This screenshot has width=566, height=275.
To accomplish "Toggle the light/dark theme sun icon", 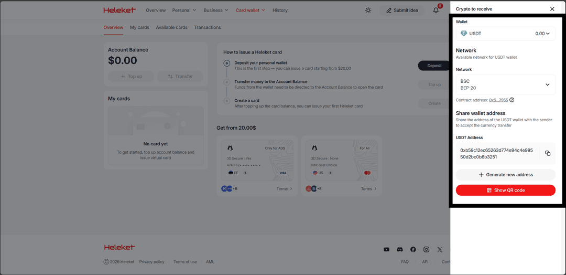I will click(368, 10).
